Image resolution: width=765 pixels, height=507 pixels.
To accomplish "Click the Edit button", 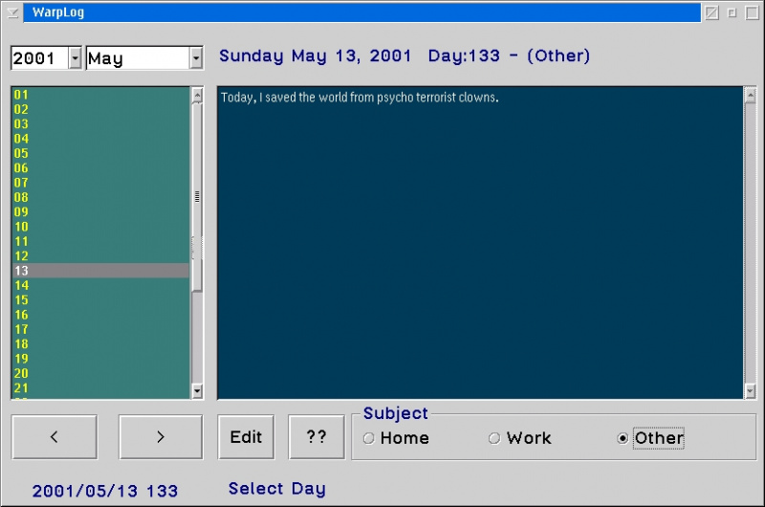I will pyautogui.click(x=246, y=437).
